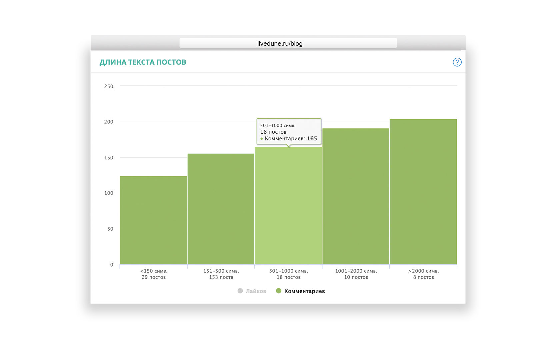Image resolution: width=560 pixels, height=350 pixels.
Task: Click the y-axis value 50
Action: click(x=110, y=229)
